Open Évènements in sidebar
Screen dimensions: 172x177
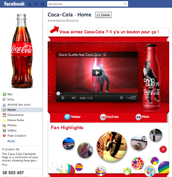[15, 115]
